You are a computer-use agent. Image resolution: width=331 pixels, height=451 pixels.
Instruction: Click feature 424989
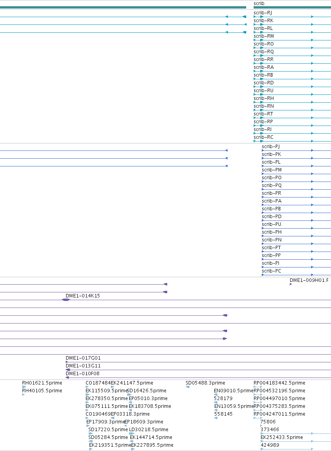pyautogui.click(x=270, y=445)
